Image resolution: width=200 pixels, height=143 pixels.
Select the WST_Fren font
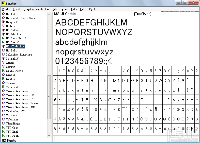12,136
